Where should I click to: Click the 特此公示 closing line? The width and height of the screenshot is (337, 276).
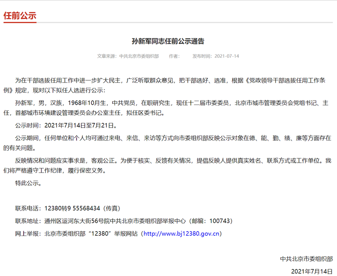pos(28,183)
